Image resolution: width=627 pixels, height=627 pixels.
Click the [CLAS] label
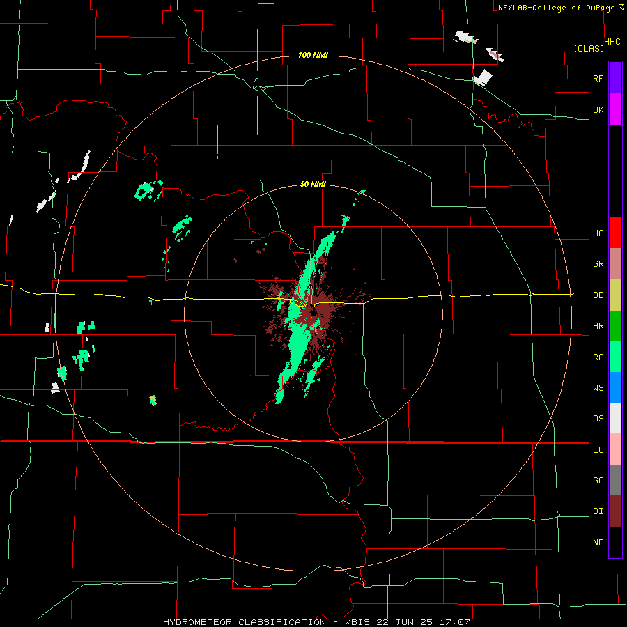(589, 48)
